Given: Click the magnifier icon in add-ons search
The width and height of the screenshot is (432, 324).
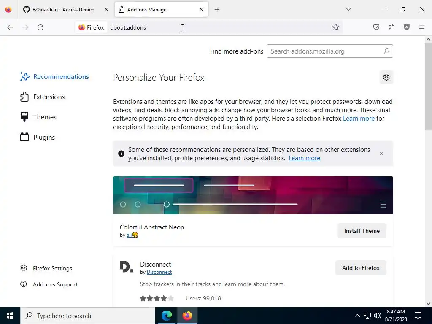Looking at the screenshot, I should (x=386, y=51).
